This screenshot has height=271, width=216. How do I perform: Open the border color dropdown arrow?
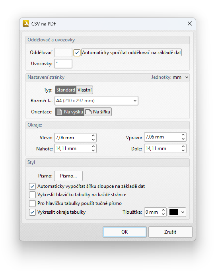point(183,212)
